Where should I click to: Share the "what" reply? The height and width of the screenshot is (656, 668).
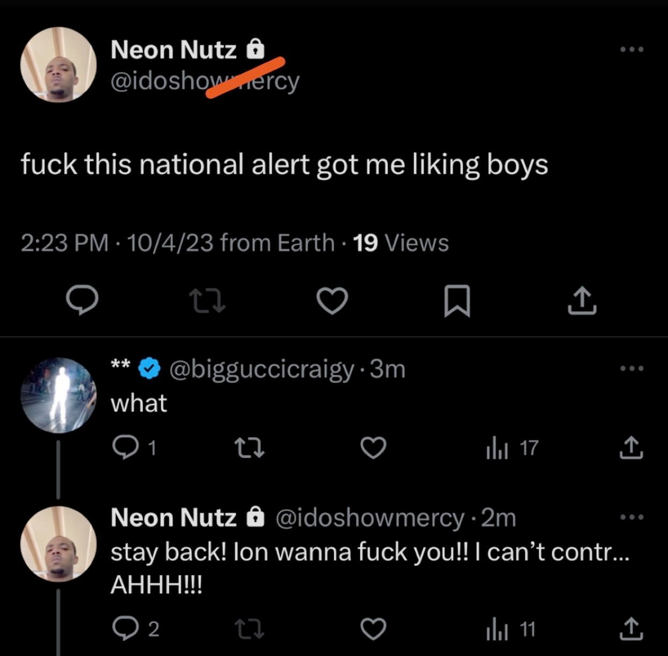631,448
